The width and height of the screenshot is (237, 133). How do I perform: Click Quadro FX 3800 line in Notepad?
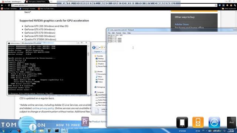tap(114, 38)
